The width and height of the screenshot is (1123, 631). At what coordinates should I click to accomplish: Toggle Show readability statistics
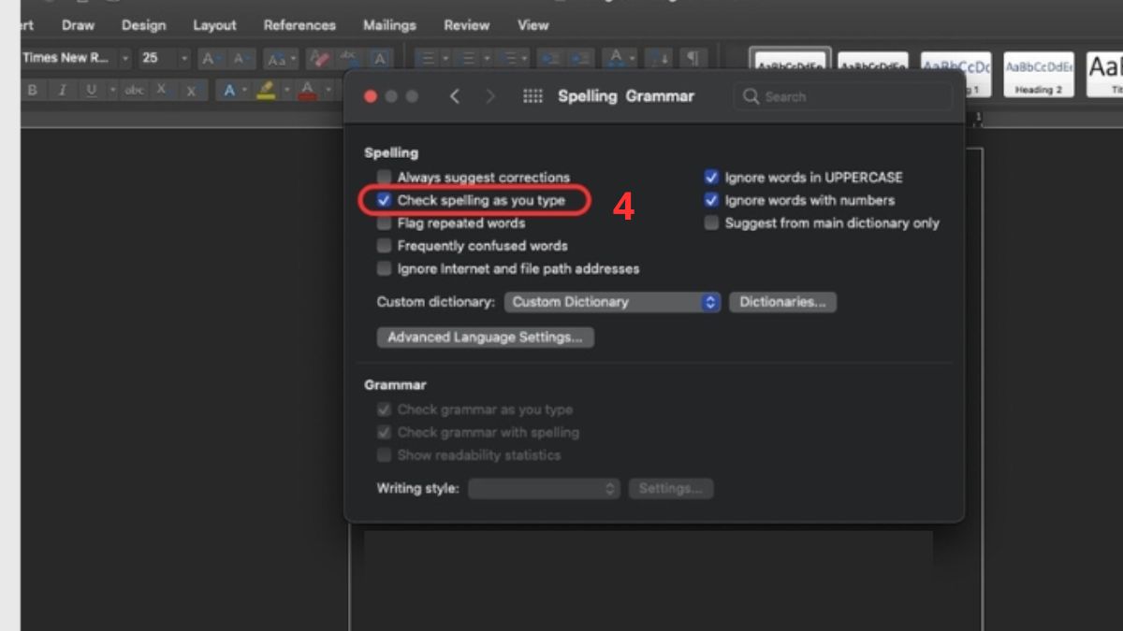click(x=384, y=455)
